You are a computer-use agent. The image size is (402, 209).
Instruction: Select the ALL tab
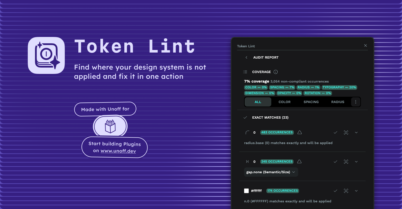click(x=258, y=102)
